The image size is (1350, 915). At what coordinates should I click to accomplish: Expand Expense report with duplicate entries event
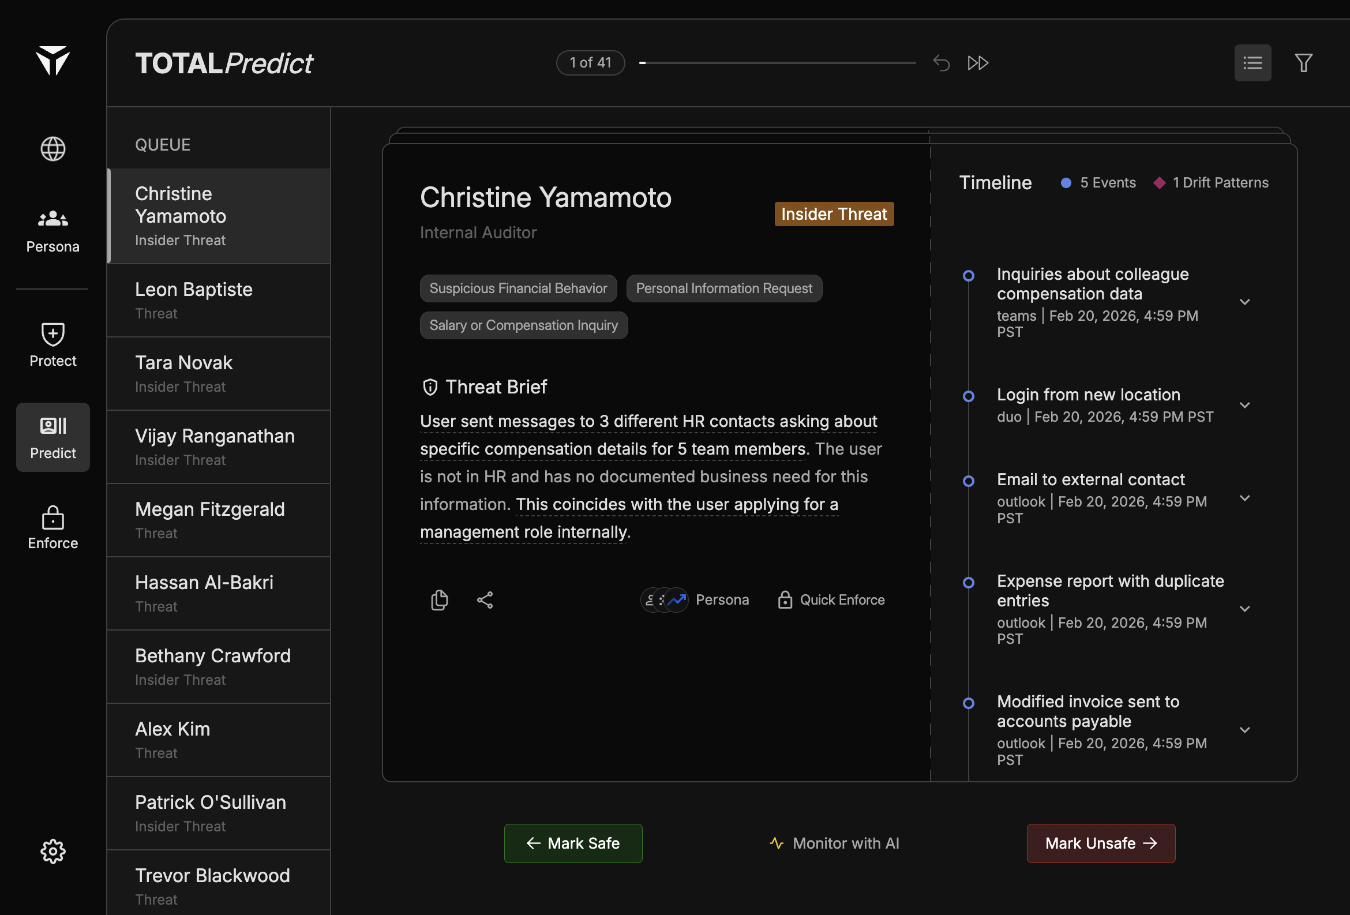1245,609
